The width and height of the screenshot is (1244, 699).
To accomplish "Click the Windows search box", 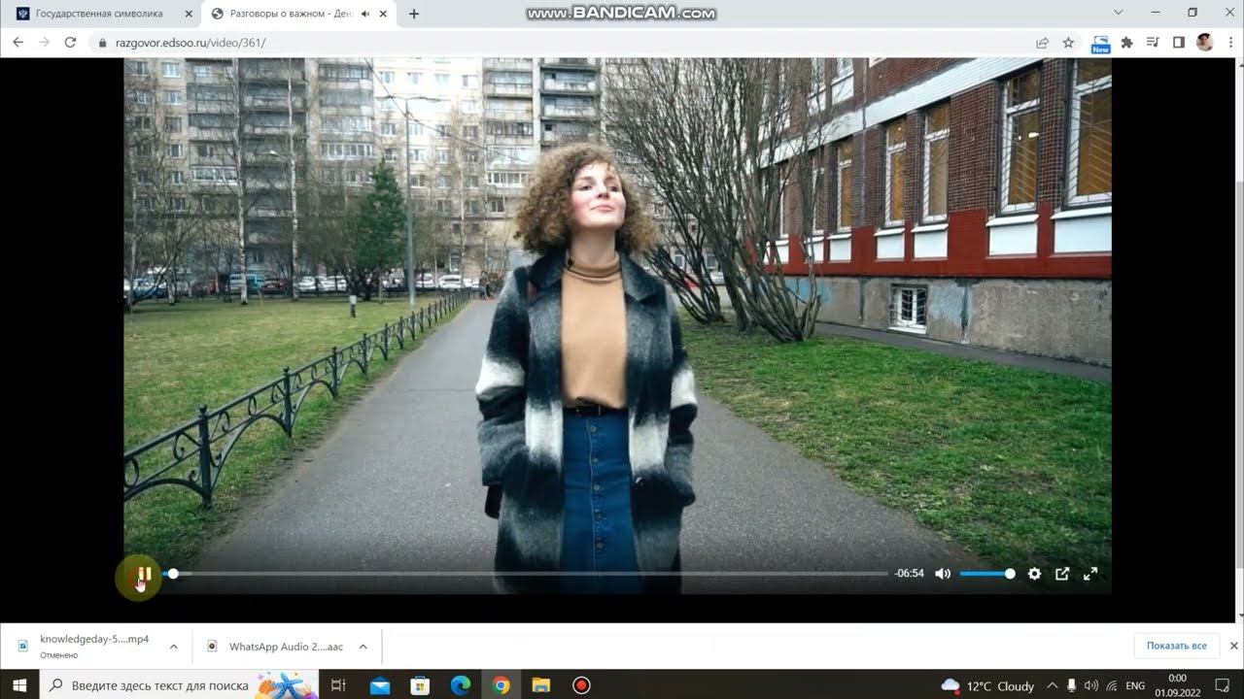I will coord(179,685).
